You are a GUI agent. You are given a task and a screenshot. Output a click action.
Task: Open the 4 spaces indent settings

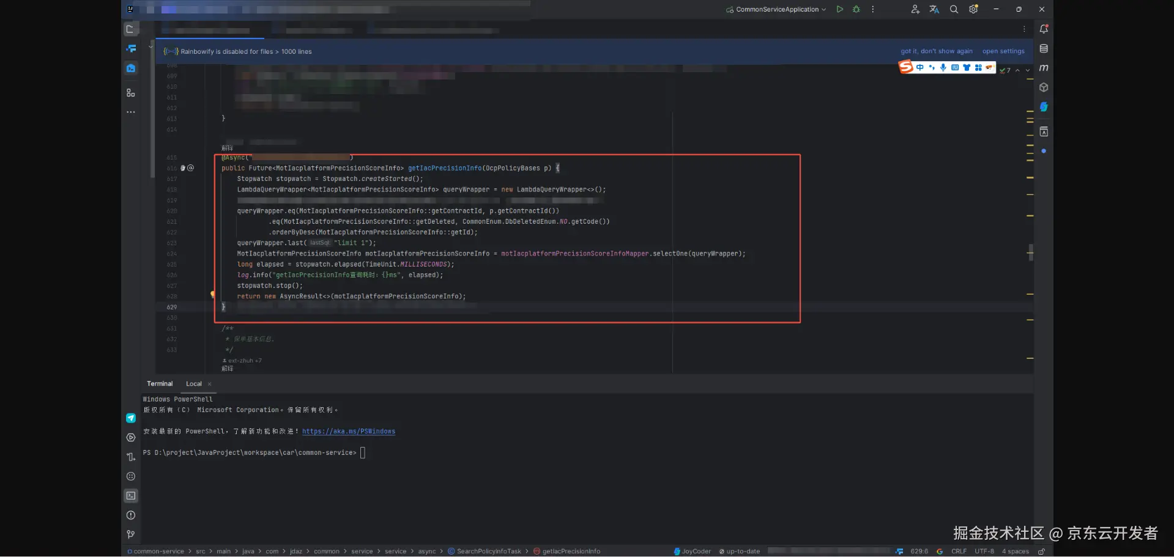click(1016, 551)
